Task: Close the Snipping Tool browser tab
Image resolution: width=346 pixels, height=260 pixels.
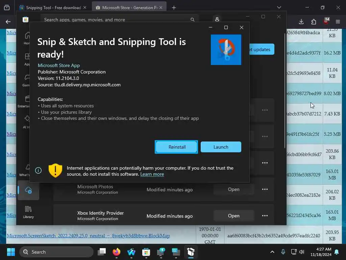Action: [85, 8]
